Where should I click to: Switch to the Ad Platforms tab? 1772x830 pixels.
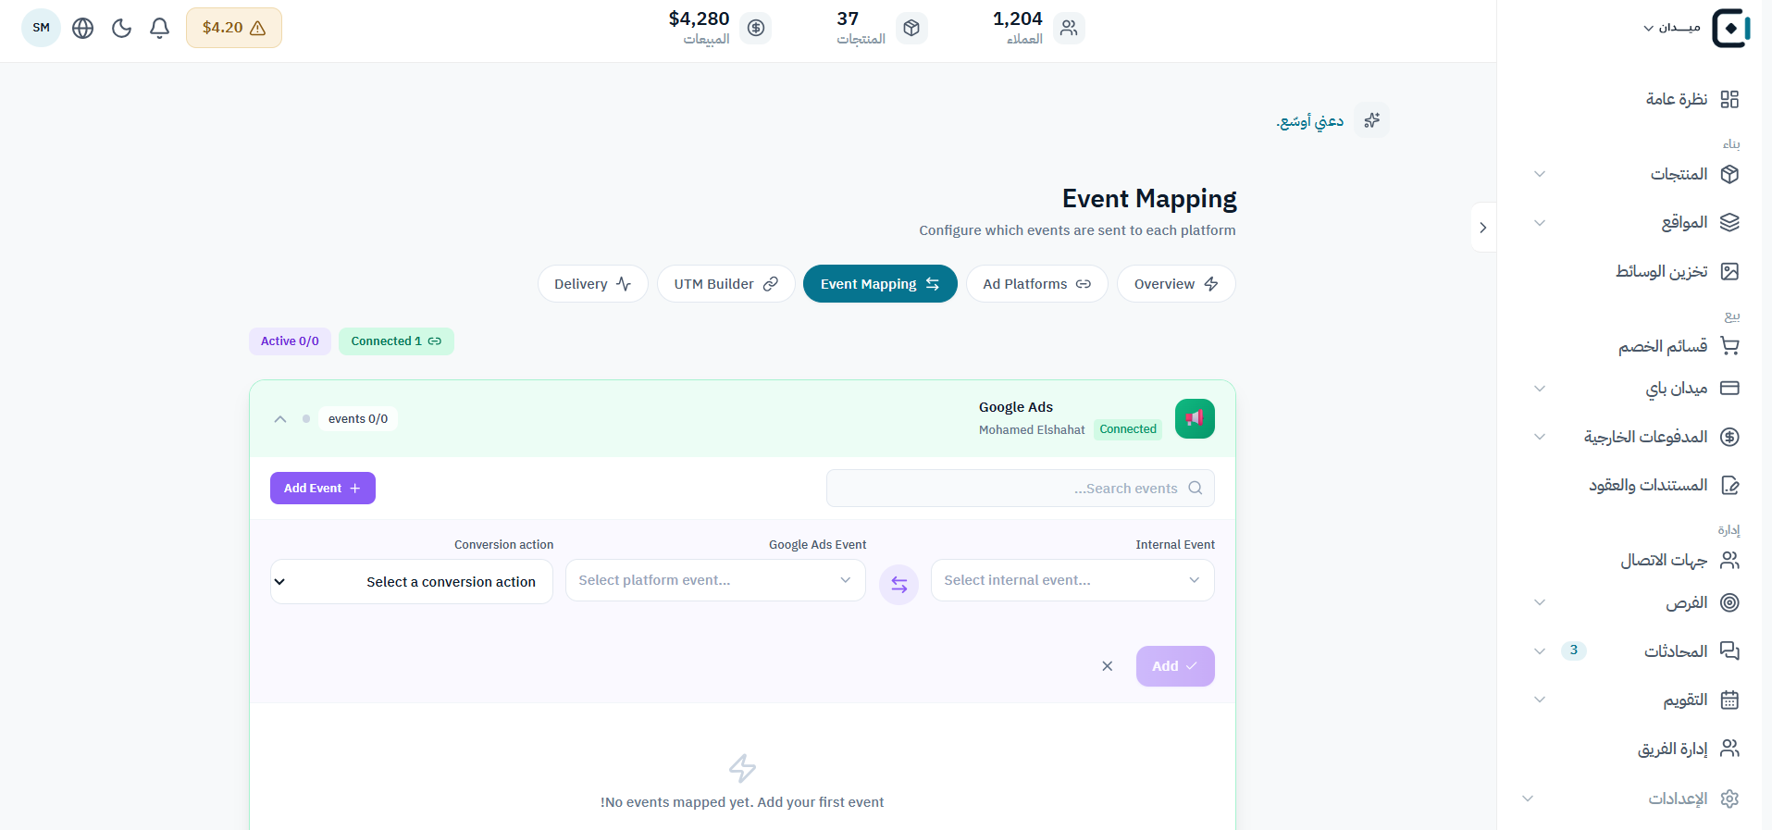tap(1037, 284)
